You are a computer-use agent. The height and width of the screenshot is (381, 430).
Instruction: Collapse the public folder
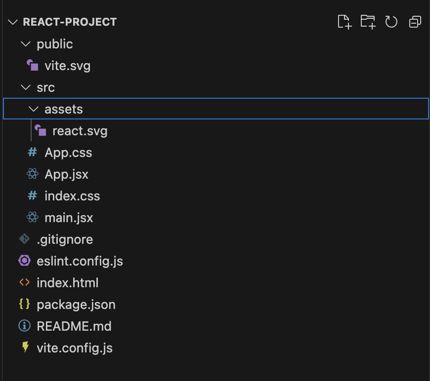coord(26,43)
